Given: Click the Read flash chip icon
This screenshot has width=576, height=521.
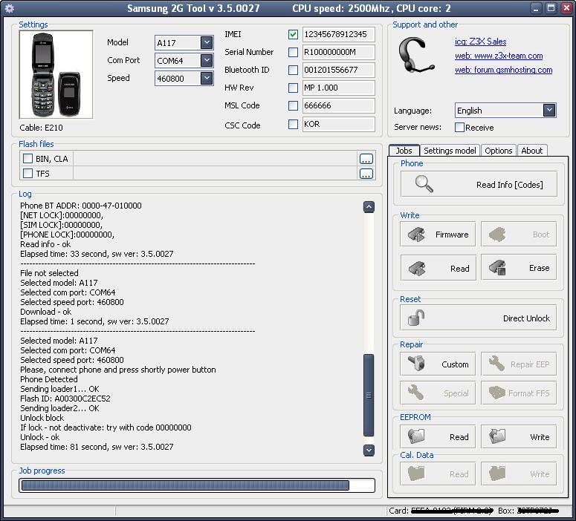Looking at the screenshot, I should [416, 268].
